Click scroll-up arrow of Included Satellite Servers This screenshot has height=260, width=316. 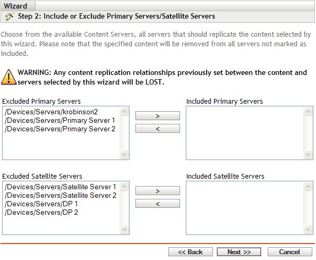[308, 187]
